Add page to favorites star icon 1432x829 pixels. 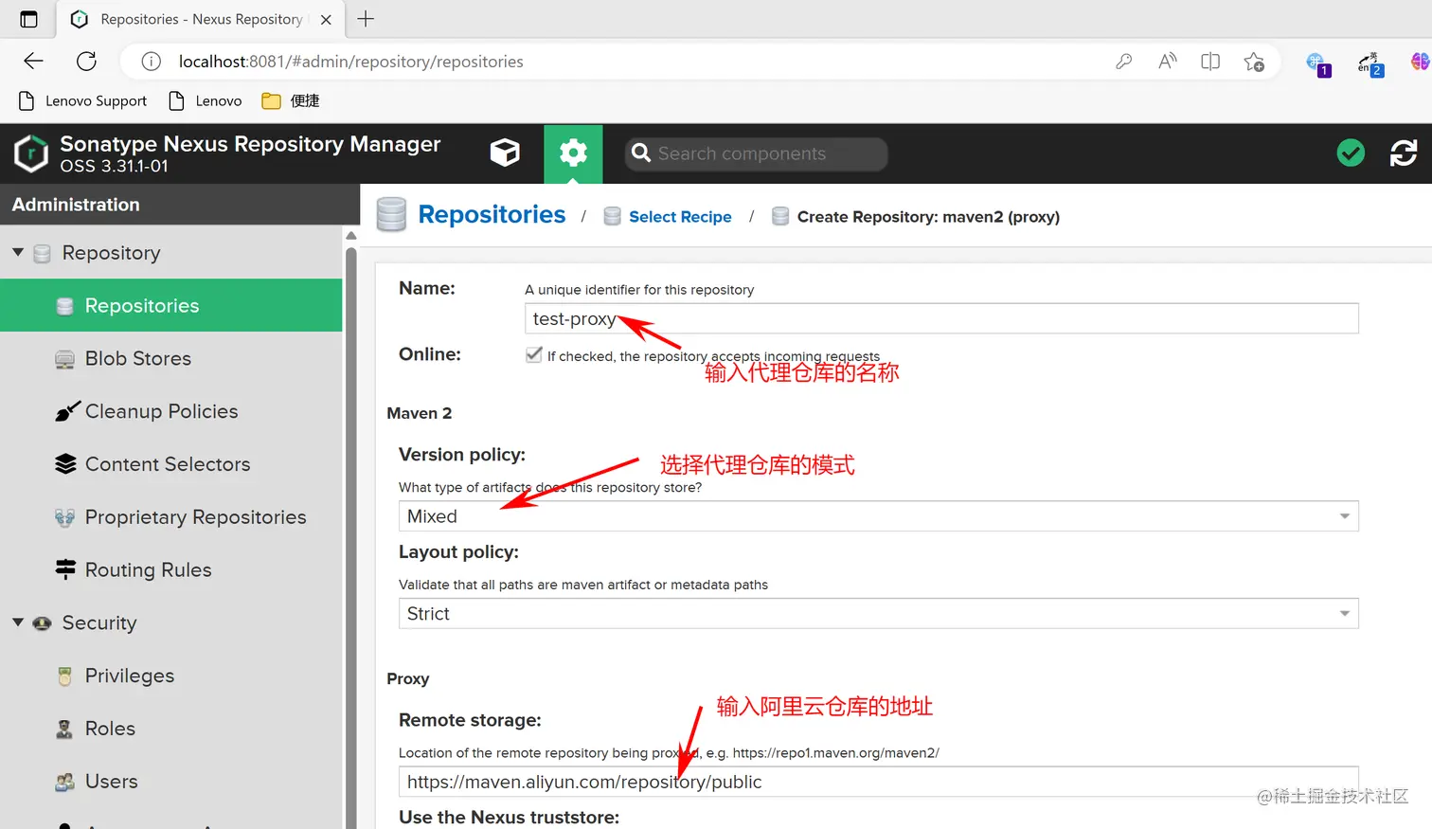[1254, 62]
